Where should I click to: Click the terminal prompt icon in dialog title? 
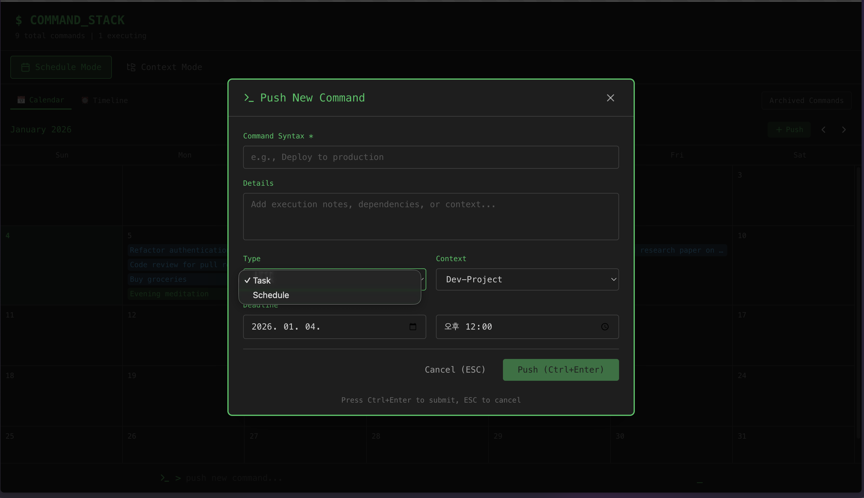pos(249,98)
